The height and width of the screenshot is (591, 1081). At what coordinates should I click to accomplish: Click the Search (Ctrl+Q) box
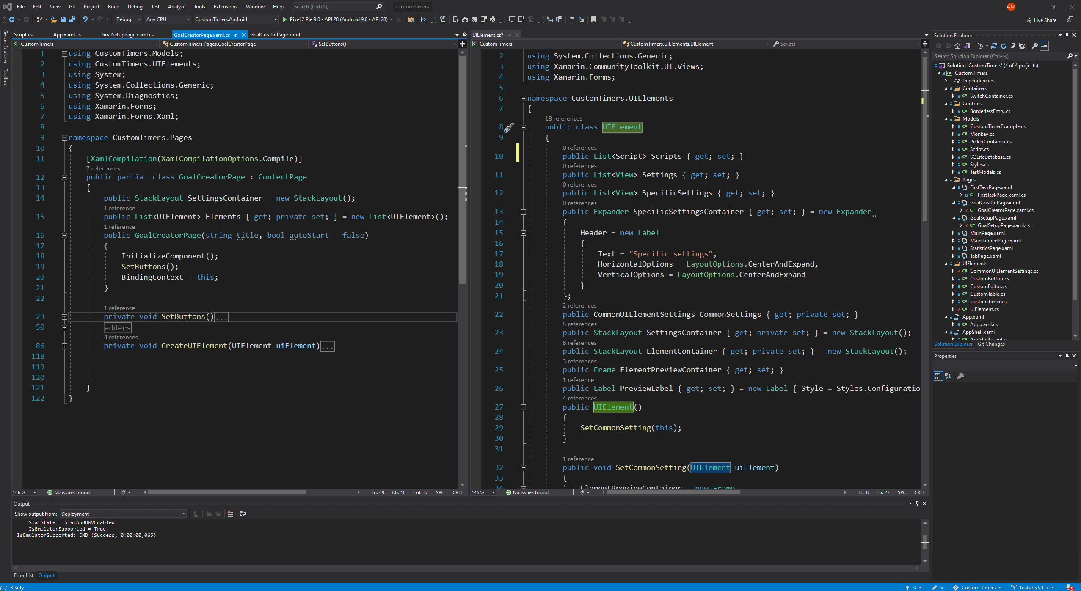pyautogui.click(x=337, y=7)
